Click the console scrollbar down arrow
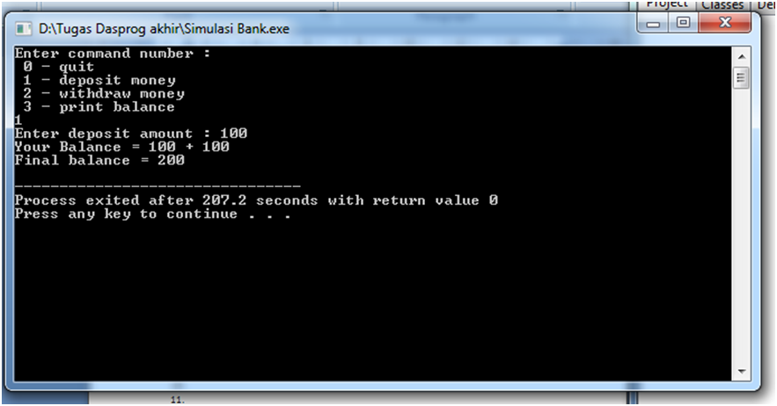Screen dimensions: 777x406 coord(741,372)
